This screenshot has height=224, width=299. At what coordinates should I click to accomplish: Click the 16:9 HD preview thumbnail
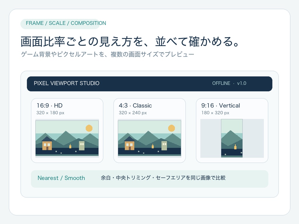tap(67, 138)
